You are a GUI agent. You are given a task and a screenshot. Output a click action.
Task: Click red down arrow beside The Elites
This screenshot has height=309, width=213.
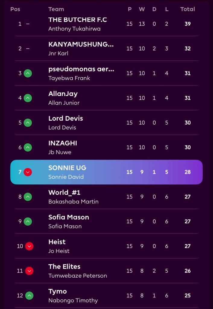tap(29, 271)
